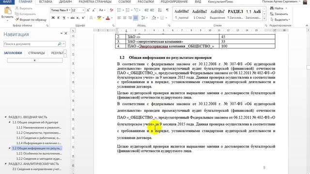Viewport: 310px width, 174px height.
Task: Increase paragraph indent
Action: point(152,10)
